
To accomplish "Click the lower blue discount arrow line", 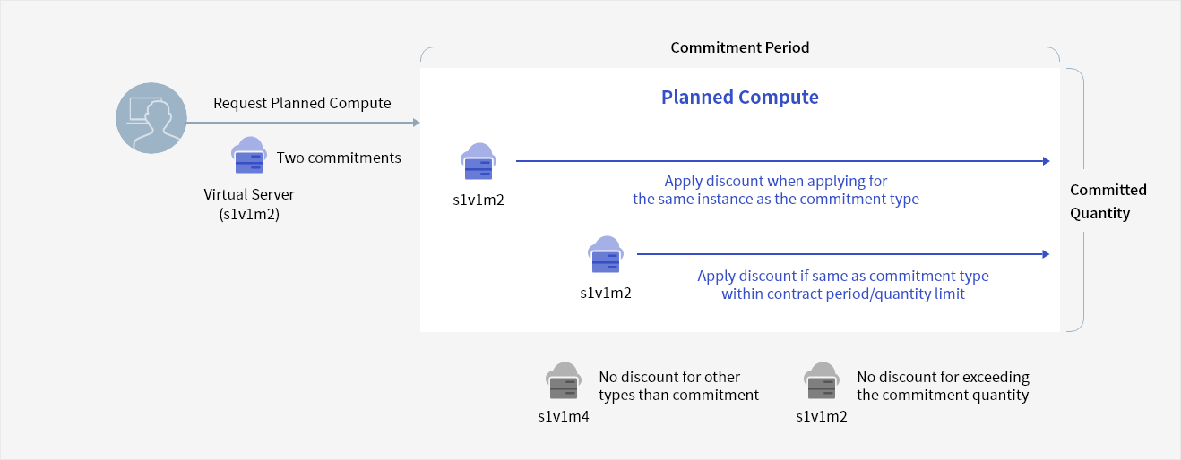I will 842,254.
